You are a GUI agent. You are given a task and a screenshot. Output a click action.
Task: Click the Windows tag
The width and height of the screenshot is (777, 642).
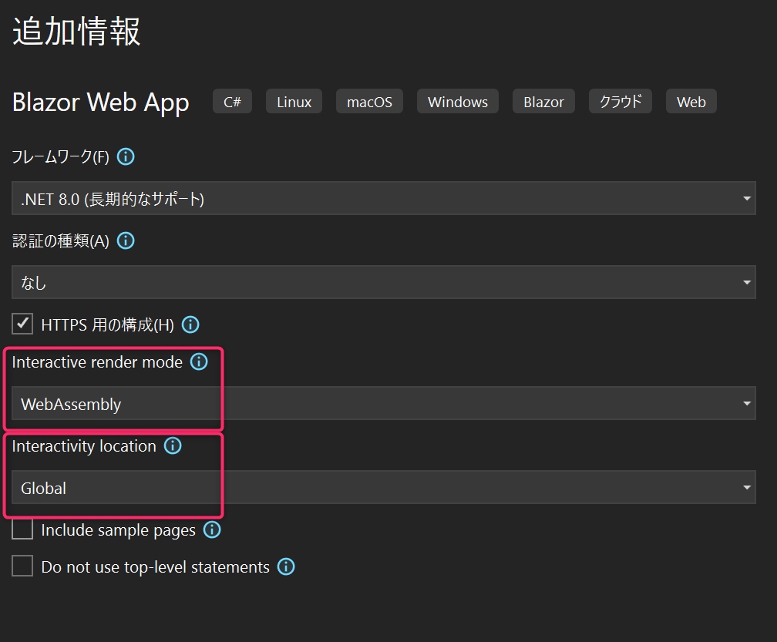pos(458,102)
